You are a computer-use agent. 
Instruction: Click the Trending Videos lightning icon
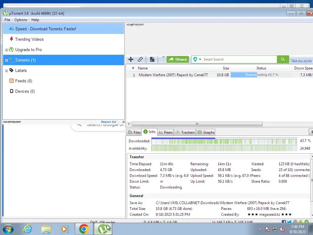[x=11, y=39]
